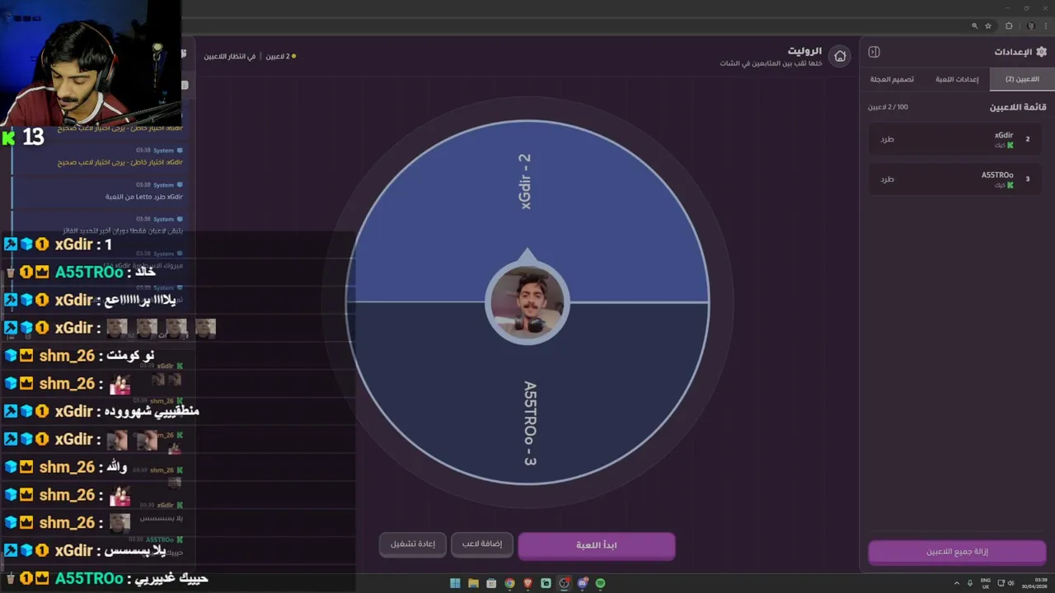Screen dimensions: 1055x593
Task: Click the settings gear icon beside الإعدادات
Action: 1041,52
